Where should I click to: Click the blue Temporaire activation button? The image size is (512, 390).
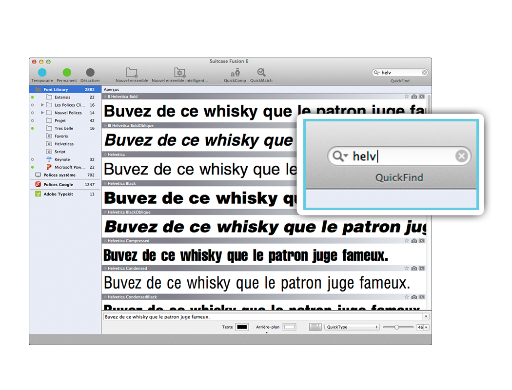coord(42,73)
